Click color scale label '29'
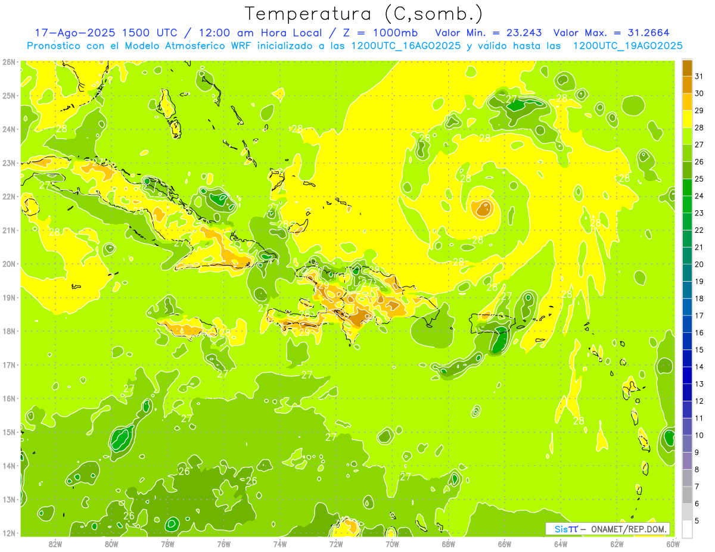 699,111
